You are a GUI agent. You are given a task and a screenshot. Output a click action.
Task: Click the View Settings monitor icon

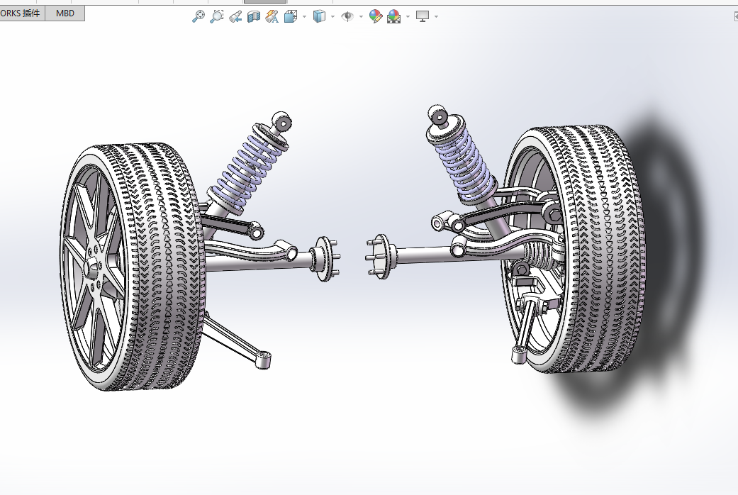pyautogui.click(x=423, y=17)
